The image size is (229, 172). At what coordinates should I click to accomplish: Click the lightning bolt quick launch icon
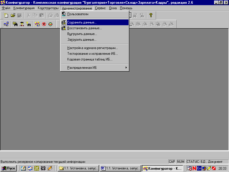tap(50, 168)
